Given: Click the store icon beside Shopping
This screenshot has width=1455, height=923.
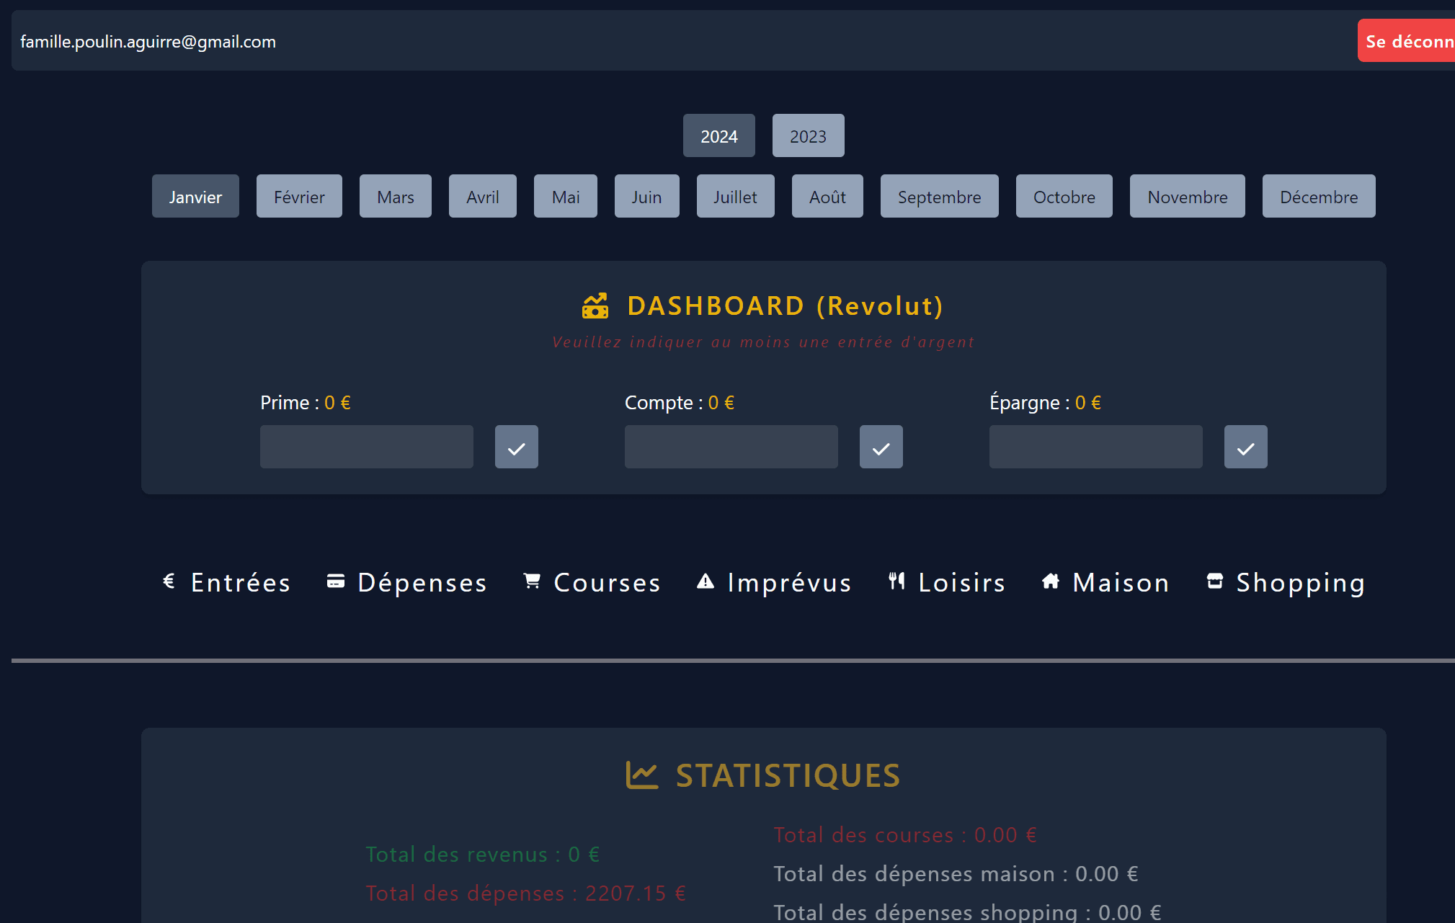Looking at the screenshot, I should click(1215, 581).
